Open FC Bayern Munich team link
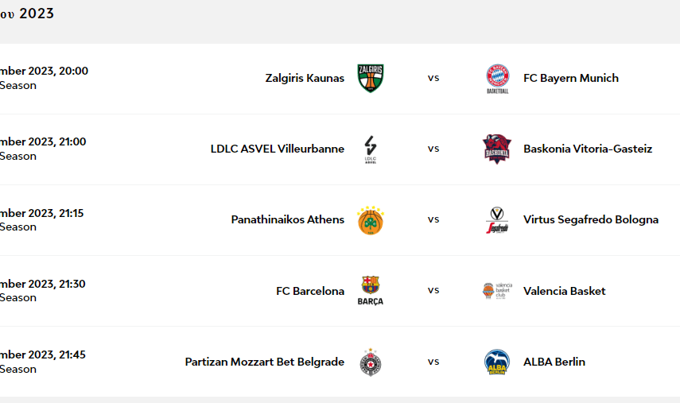The height and width of the screenshot is (403, 680). (570, 78)
